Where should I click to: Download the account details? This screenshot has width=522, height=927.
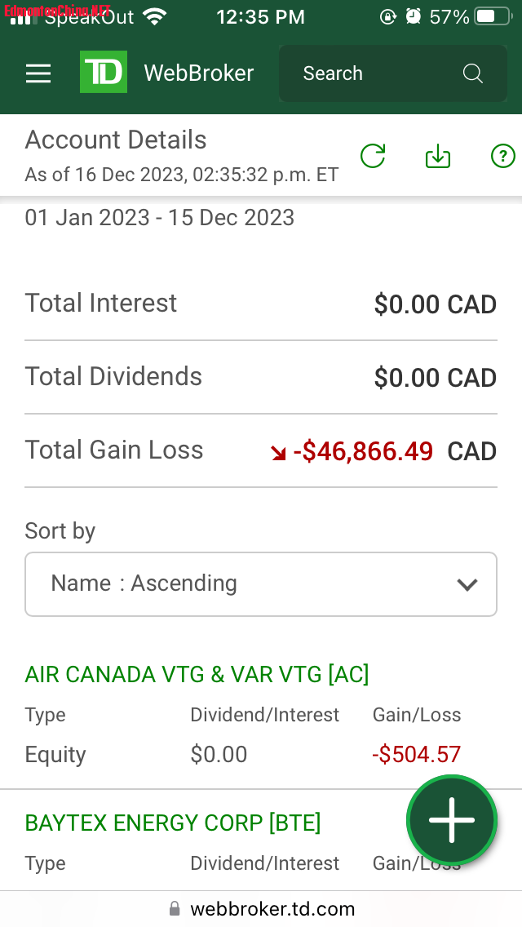(438, 156)
